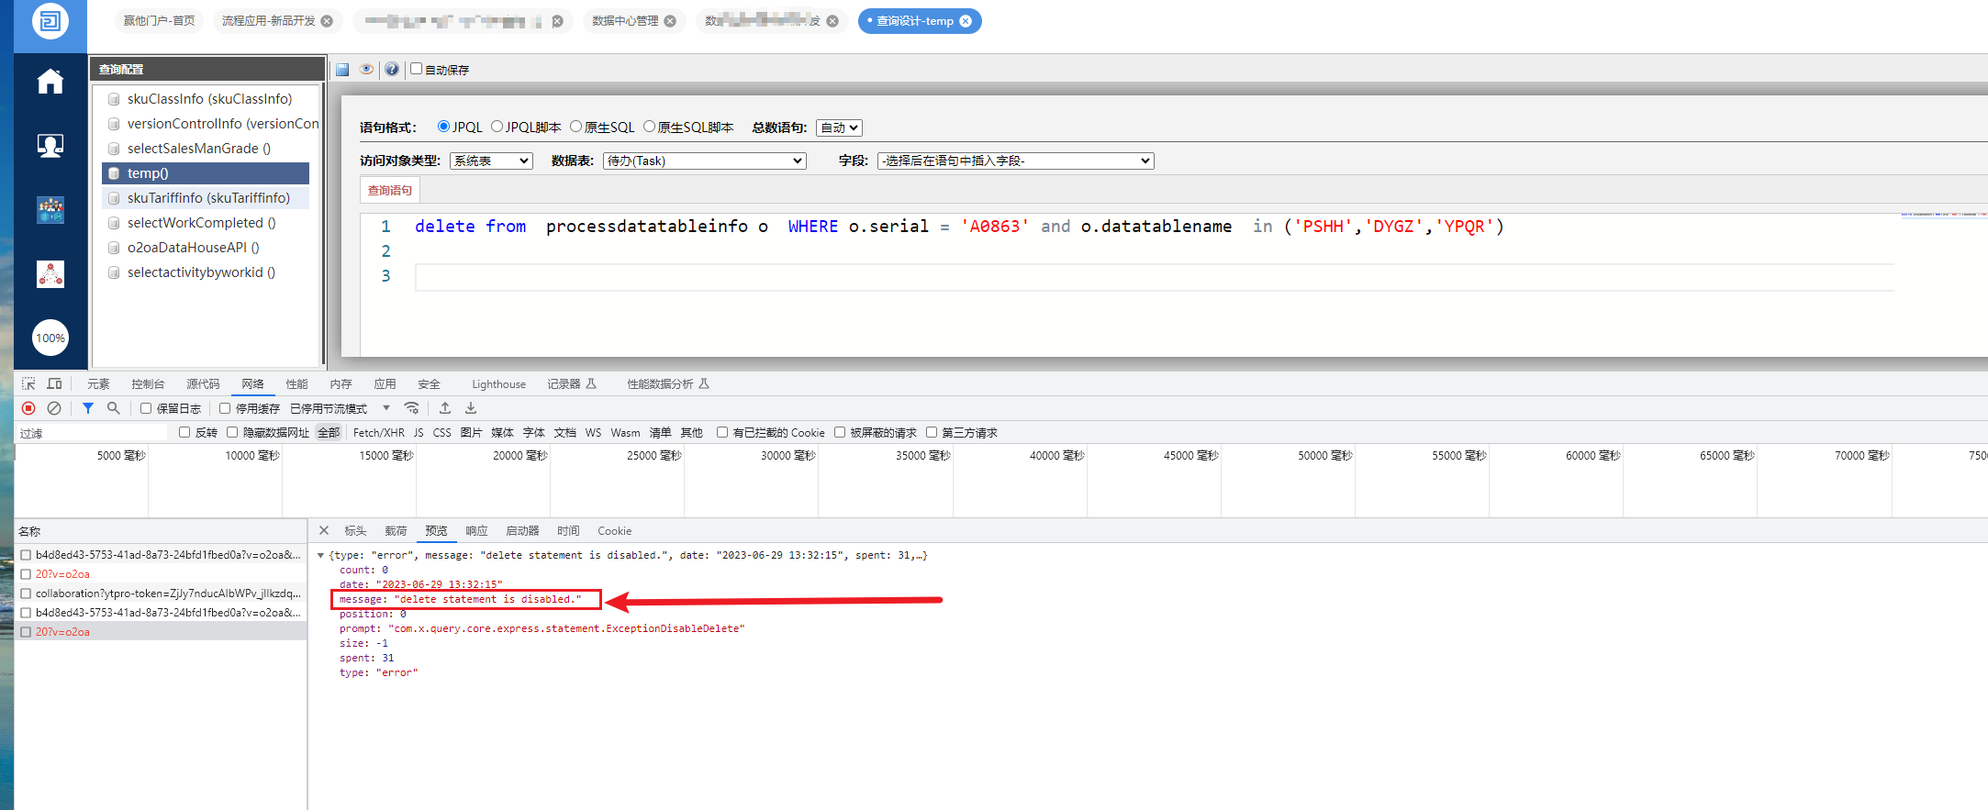1988x810 pixels.
Task: Open network conditions wifi icon
Action: pos(412,408)
